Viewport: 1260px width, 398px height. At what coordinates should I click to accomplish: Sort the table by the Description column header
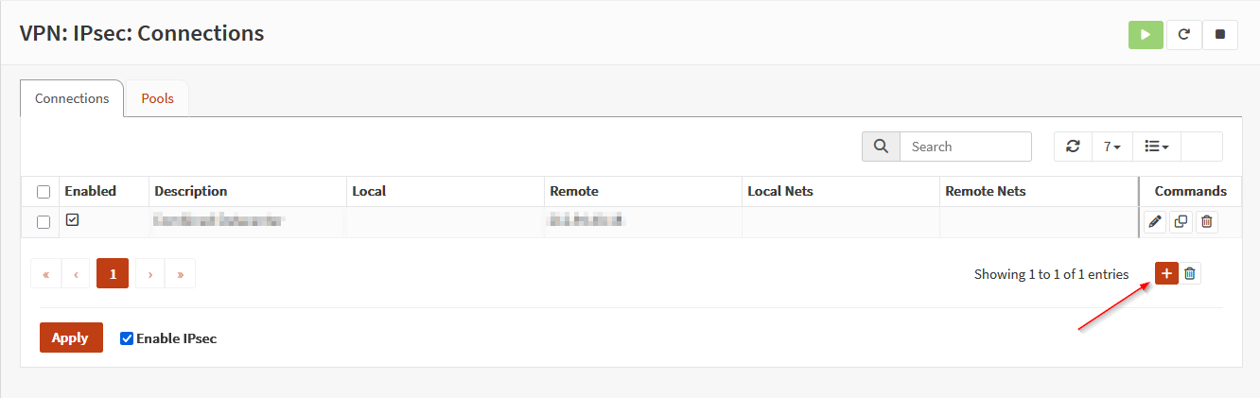(191, 191)
